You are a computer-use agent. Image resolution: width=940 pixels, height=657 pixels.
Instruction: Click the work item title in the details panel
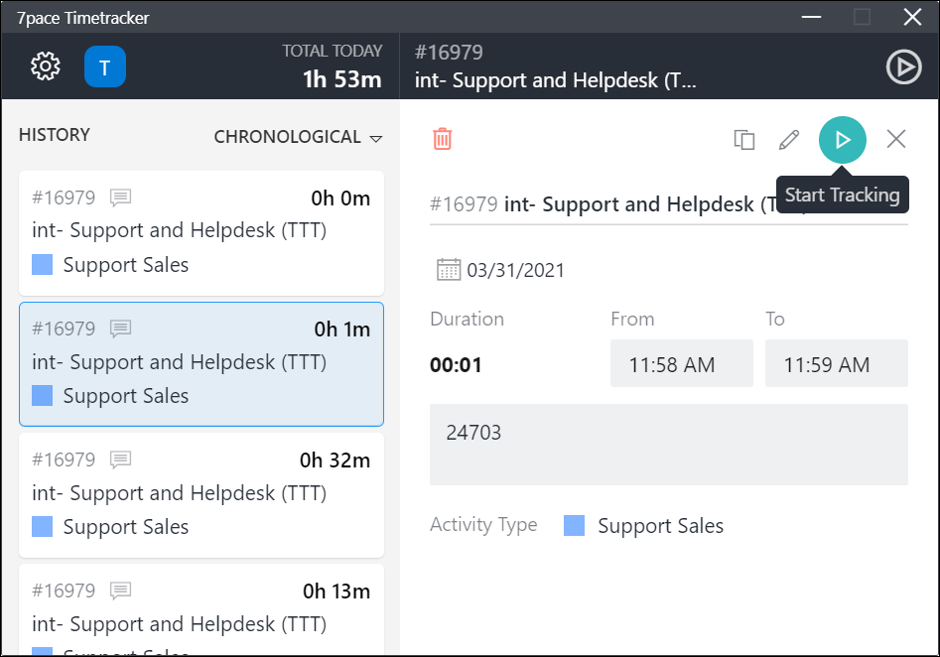pos(638,204)
